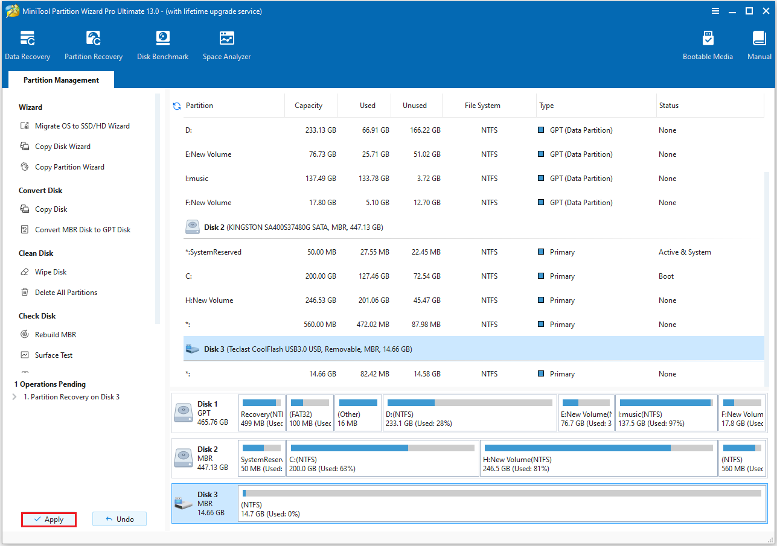Sort by Capacity column header

pos(309,106)
